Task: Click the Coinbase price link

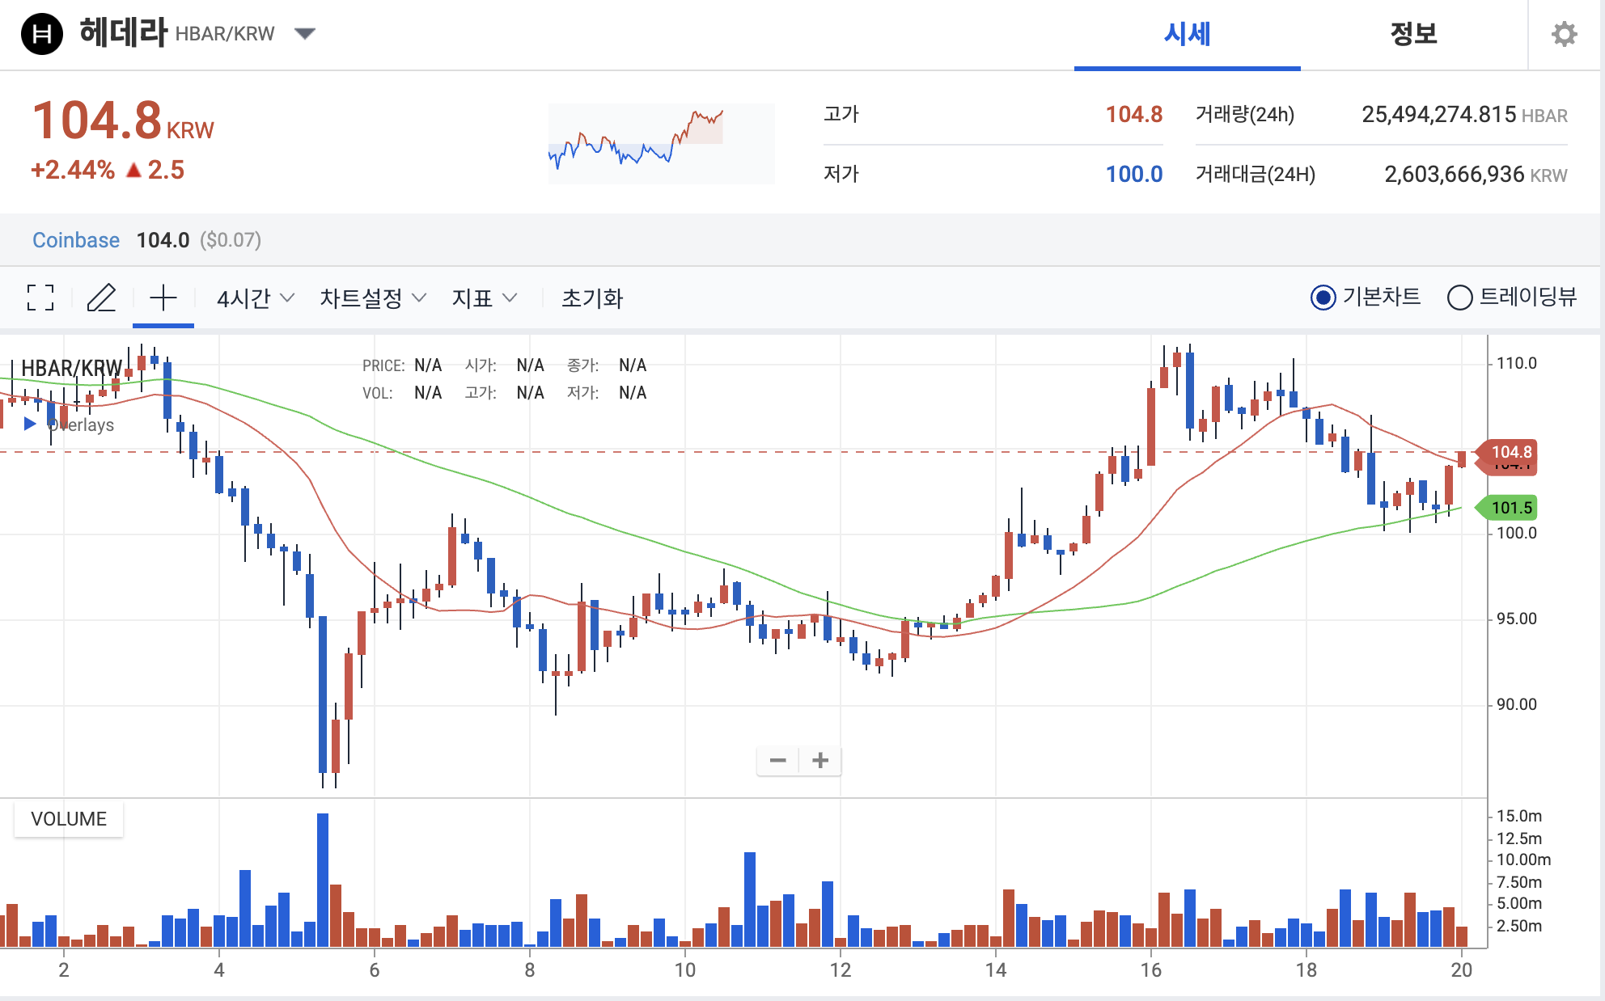Action: pyautogui.click(x=76, y=240)
